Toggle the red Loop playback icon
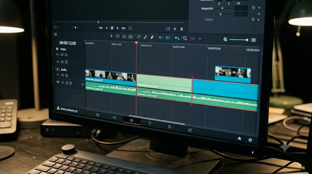The height and width of the screenshot is (174, 312). (130, 28)
